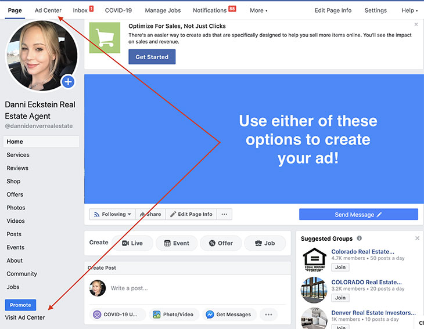Screen dimensions: 424x329
Task: Open Notifications tab
Action: coord(210,10)
